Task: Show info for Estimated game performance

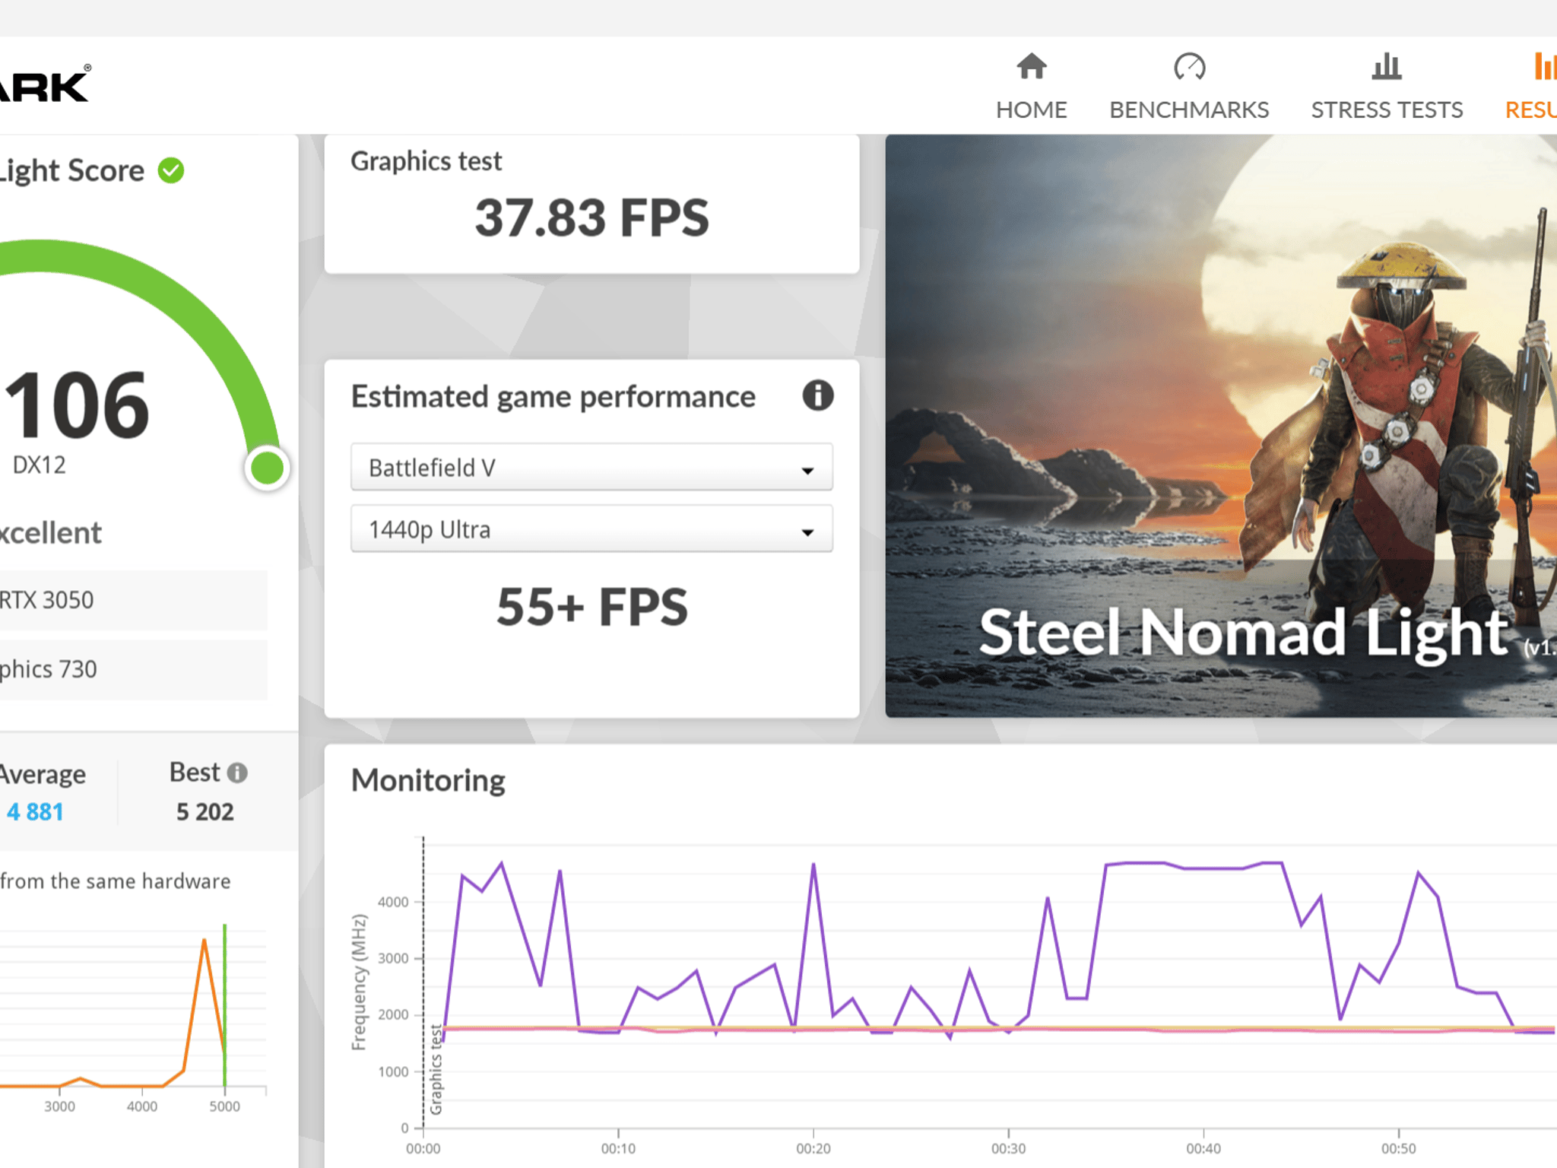Action: [x=818, y=395]
